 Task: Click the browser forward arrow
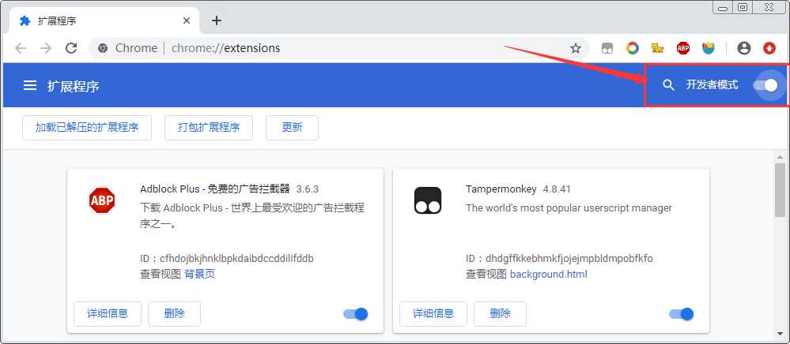pyautogui.click(x=46, y=48)
